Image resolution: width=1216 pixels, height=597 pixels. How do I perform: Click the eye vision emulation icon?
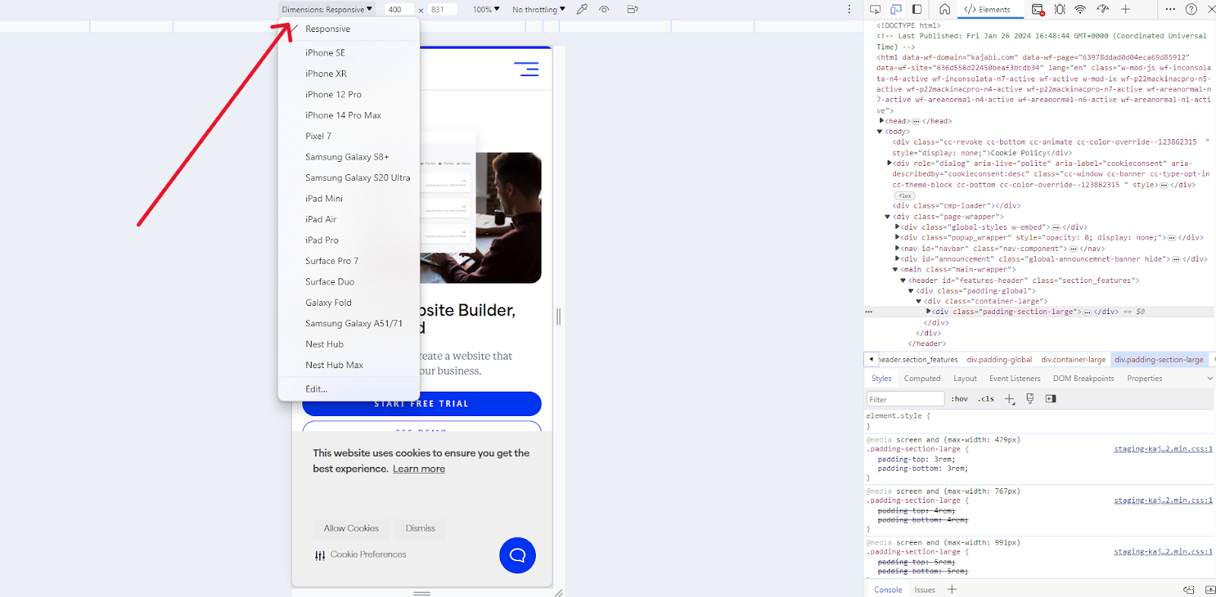(x=604, y=9)
